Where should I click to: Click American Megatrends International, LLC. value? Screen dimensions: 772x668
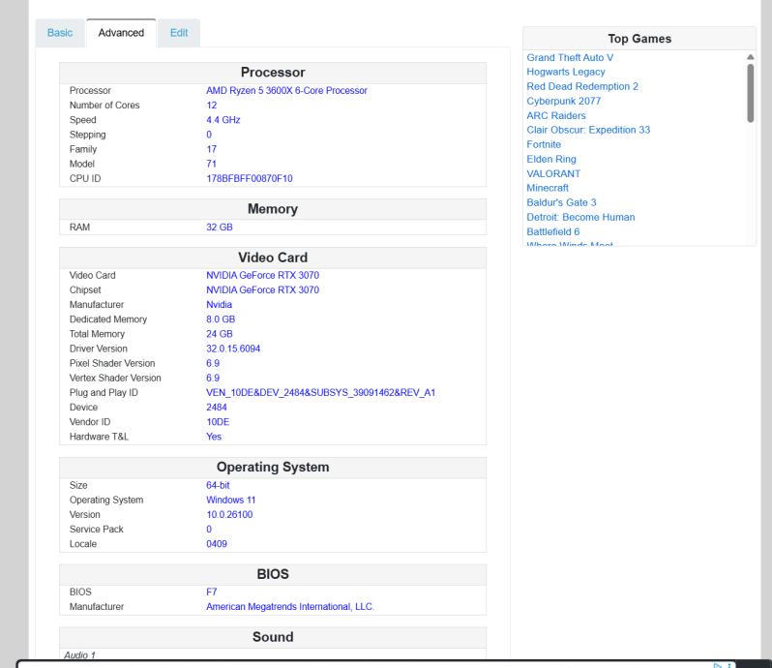click(290, 607)
